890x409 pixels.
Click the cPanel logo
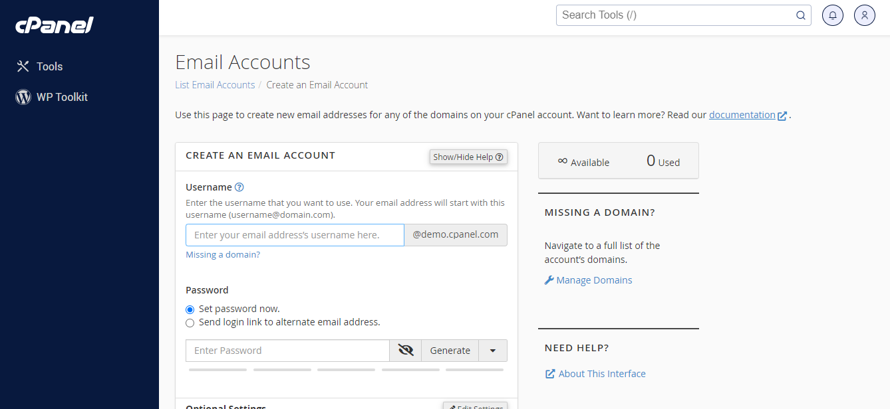53,25
